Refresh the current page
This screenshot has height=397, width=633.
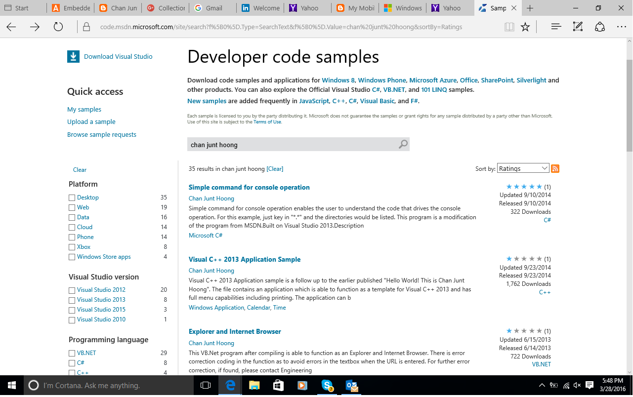pyautogui.click(x=58, y=27)
